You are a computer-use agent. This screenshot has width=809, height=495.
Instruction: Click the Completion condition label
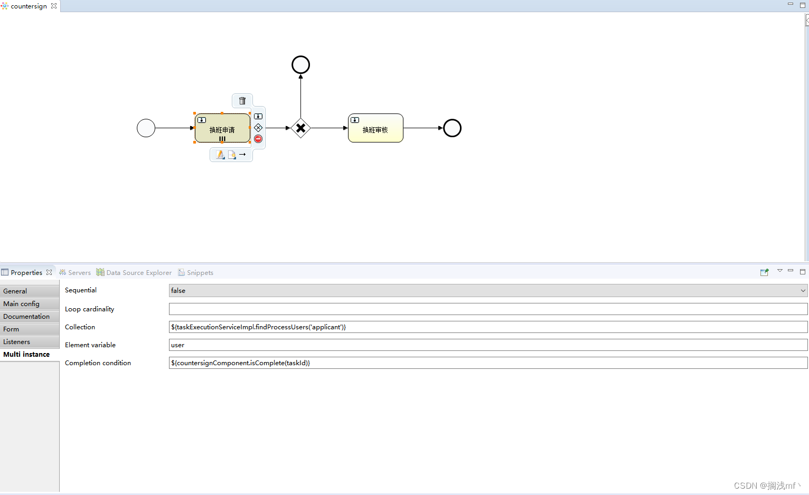pos(98,363)
